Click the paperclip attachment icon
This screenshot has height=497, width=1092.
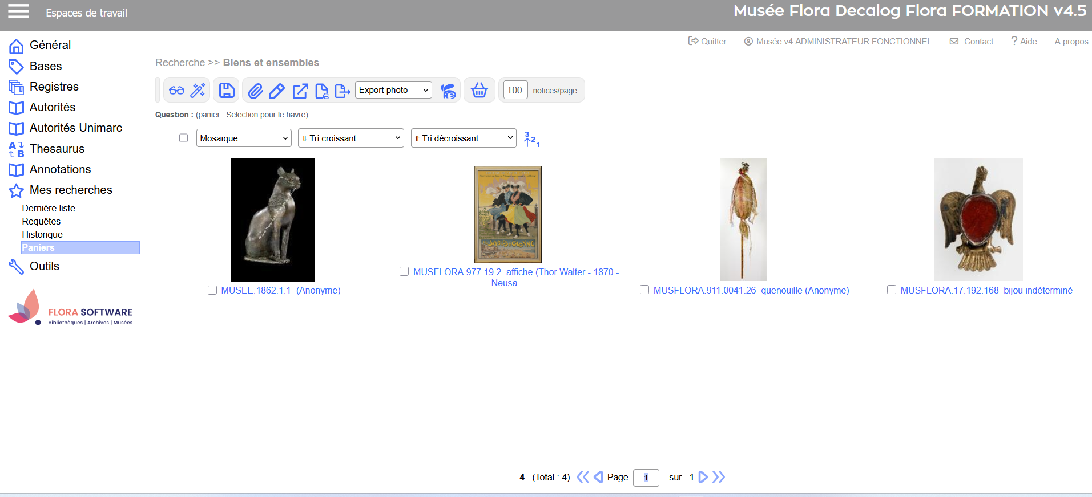click(x=255, y=91)
